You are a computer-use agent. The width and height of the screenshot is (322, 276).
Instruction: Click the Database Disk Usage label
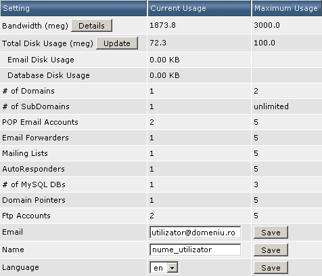(x=49, y=75)
